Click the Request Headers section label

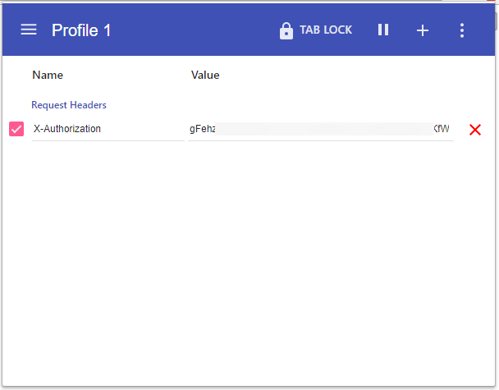coord(69,105)
